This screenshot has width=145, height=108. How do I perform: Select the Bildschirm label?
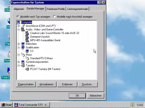pos(31,44)
